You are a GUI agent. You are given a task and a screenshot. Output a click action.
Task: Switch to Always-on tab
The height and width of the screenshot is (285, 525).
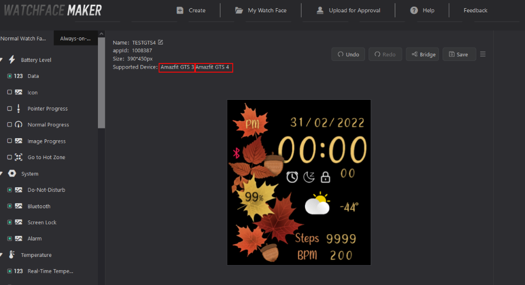coord(76,38)
